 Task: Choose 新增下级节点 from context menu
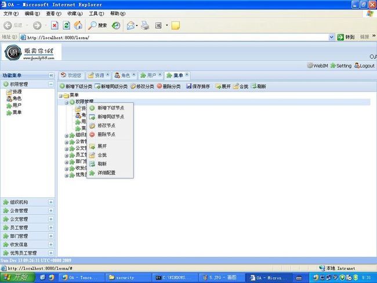tap(110, 108)
